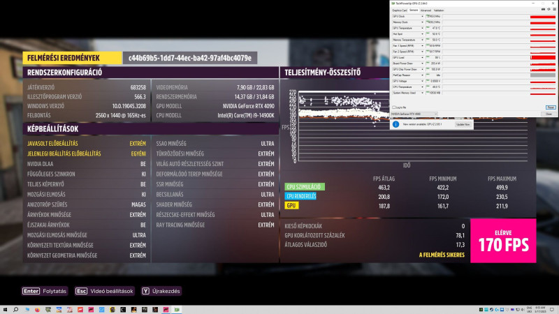Click the FELMÉRÉSI EREDMÉNYEK yellow header
The height and width of the screenshot is (314, 559).
coord(72,58)
